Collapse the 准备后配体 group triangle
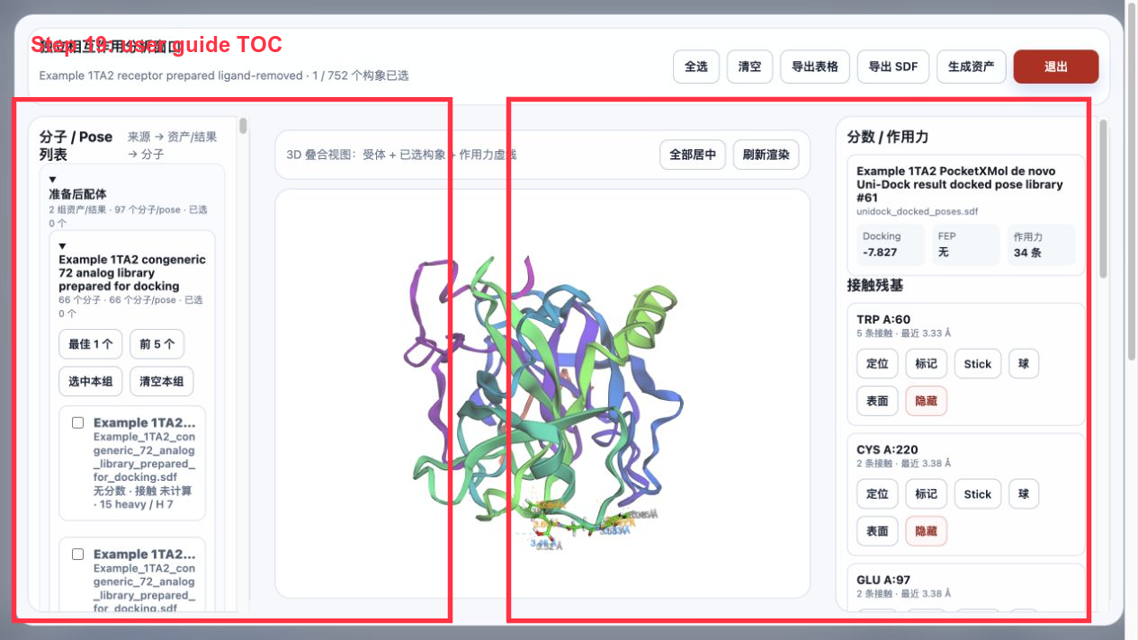The image size is (1138, 640). 52,180
